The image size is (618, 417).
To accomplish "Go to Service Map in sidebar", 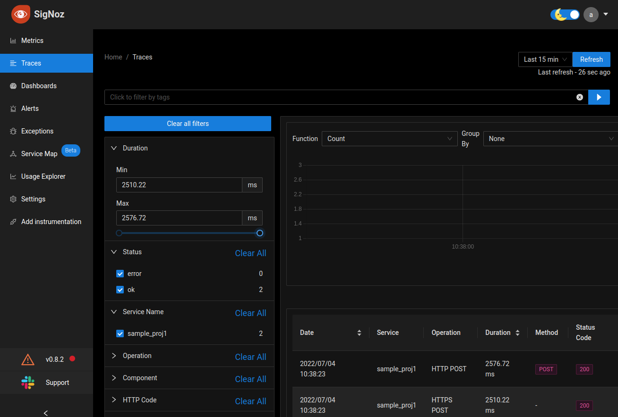I will [x=39, y=154].
